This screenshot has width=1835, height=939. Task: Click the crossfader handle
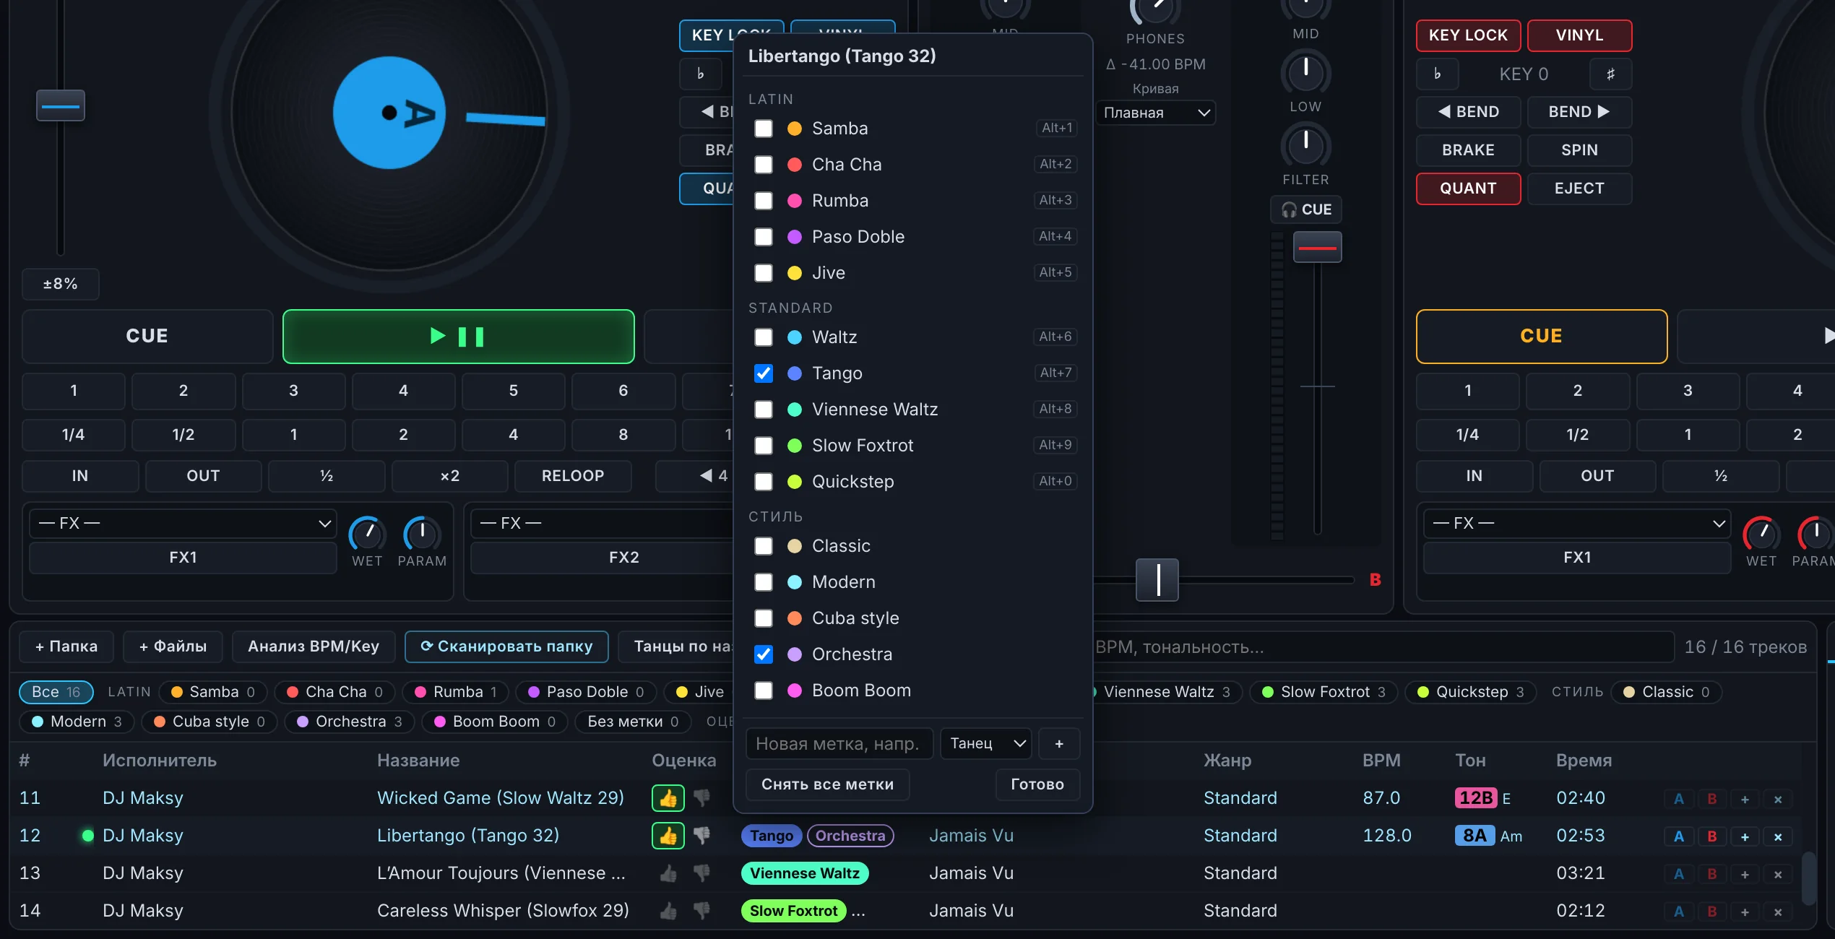tap(1157, 580)
